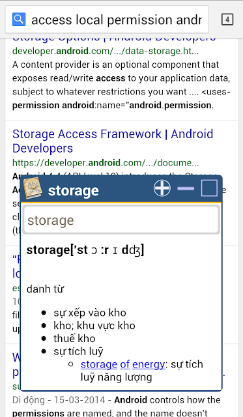Tap the pronunciation line of storage
Viewport: 243px width, 417px height.
[85, 250]
